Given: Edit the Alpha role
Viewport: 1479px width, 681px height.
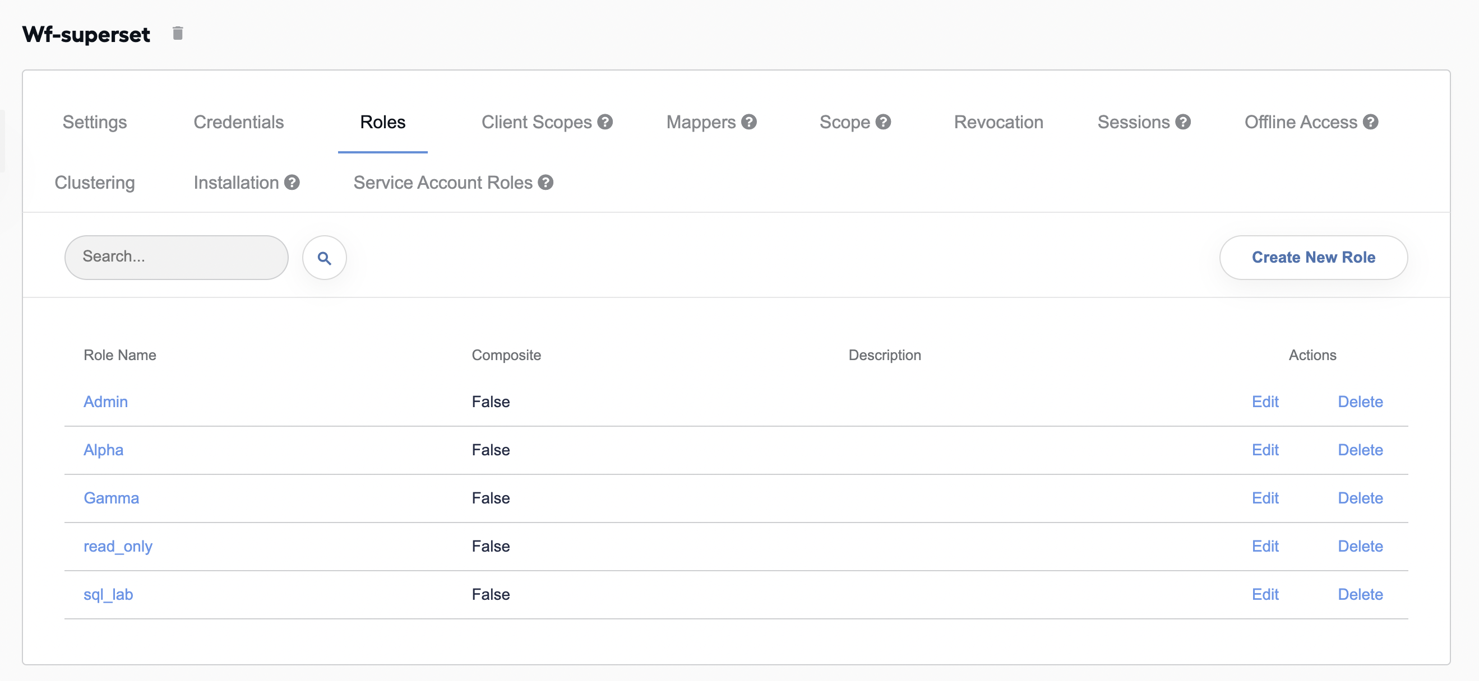Looking at the screenshot, I should coord(1265,450).
